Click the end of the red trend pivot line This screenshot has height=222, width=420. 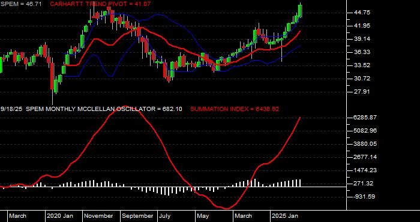point(300,31)
